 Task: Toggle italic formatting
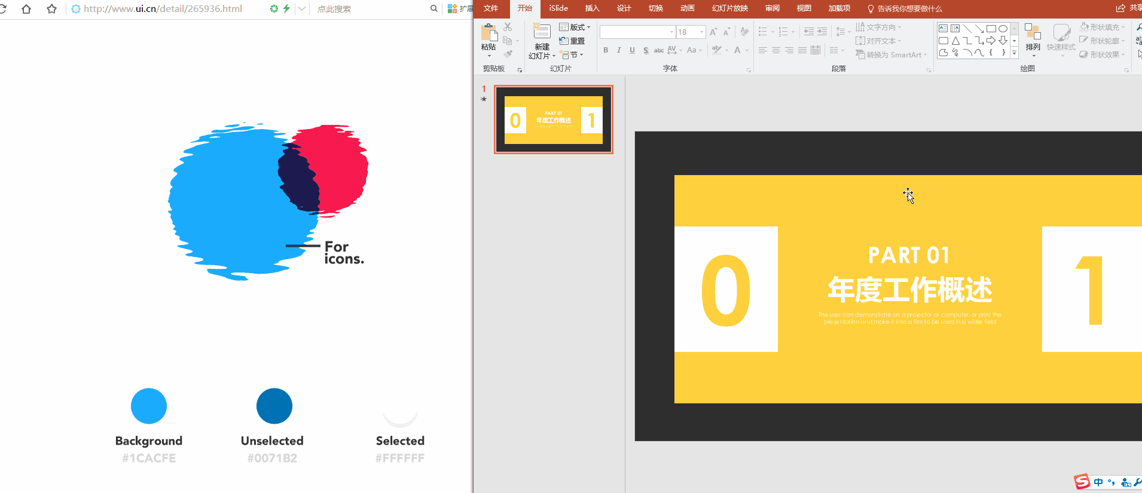pyautogui.click(x=619, y=50)
